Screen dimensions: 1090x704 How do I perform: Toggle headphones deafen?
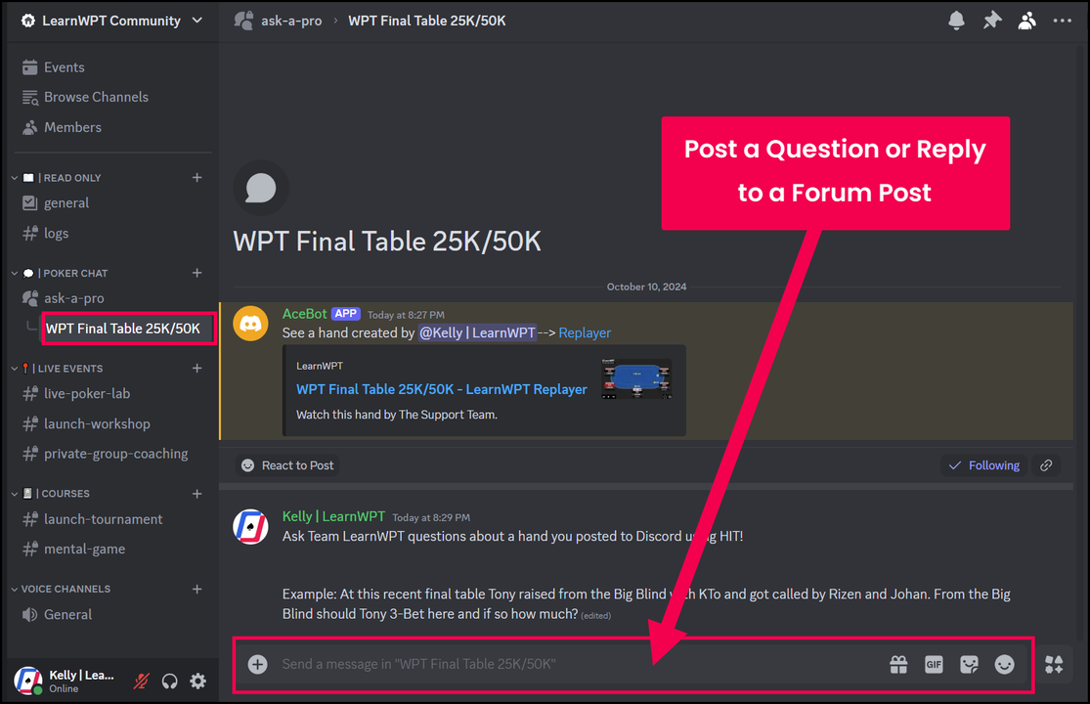(x=170, y=682)
